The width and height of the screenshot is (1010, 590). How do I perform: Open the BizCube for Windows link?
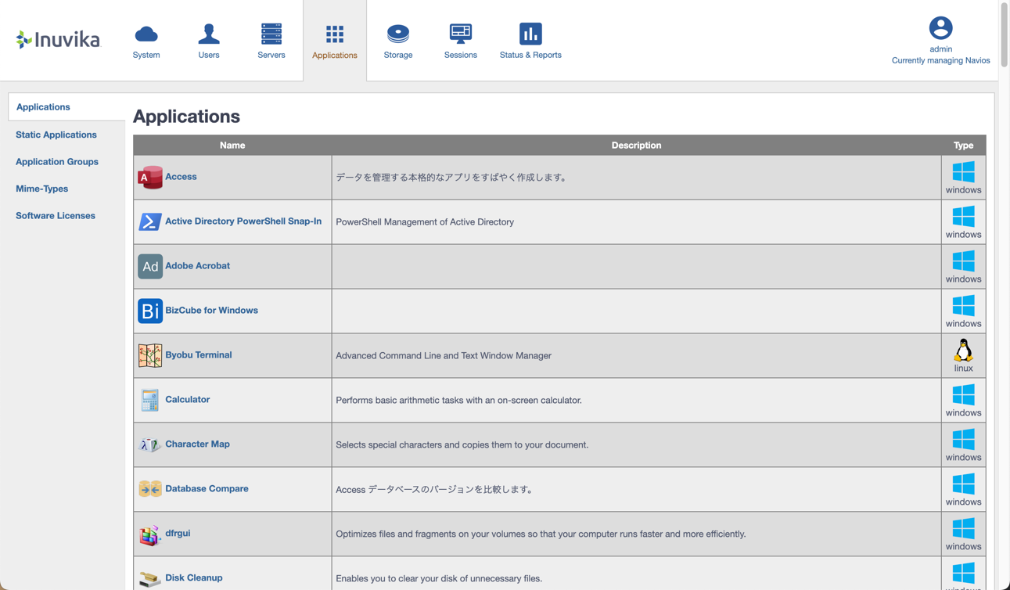click(x=211, y=311)
